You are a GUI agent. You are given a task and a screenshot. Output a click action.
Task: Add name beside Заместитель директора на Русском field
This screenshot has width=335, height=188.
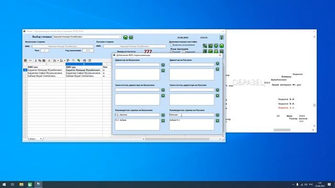[x=217, y=90]
